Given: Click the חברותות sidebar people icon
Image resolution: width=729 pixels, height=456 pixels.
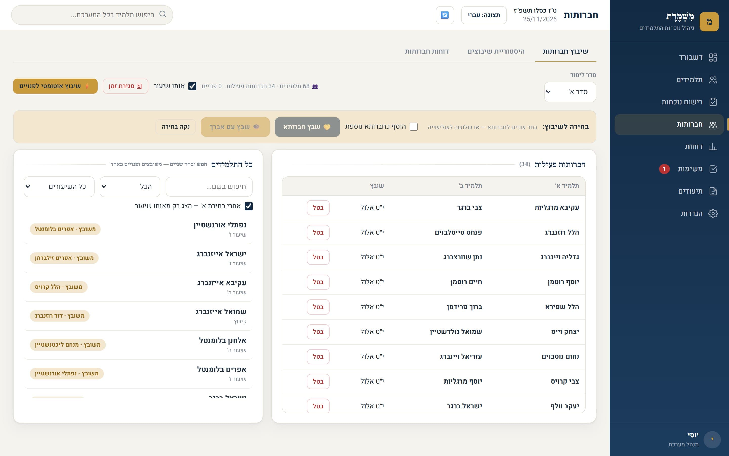Looking at the screenshot, I should [713, 124].
